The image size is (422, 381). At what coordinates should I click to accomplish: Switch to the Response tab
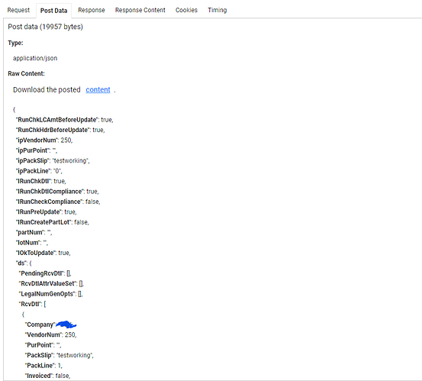[92, 10]
